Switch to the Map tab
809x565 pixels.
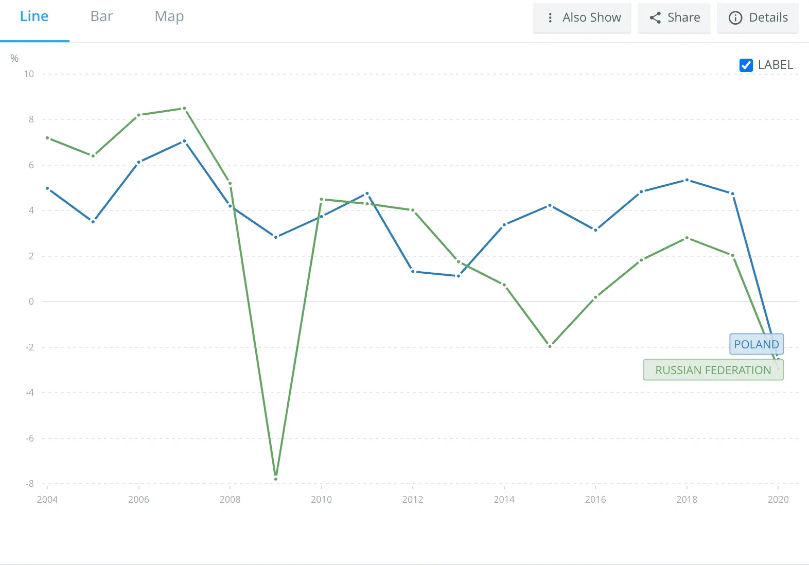click(x=169, y=16)
